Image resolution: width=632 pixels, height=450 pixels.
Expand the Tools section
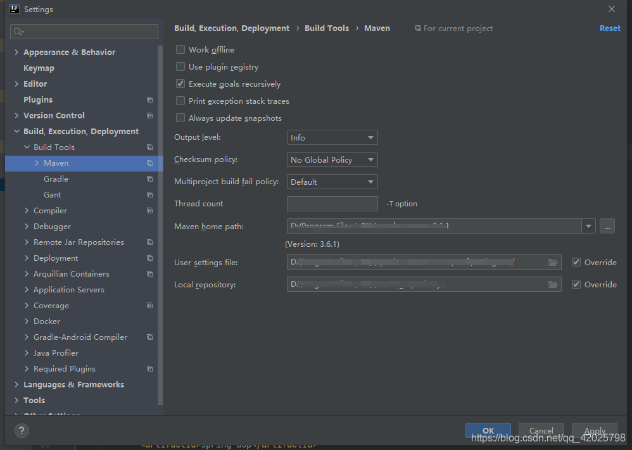[x=16, y=400]
